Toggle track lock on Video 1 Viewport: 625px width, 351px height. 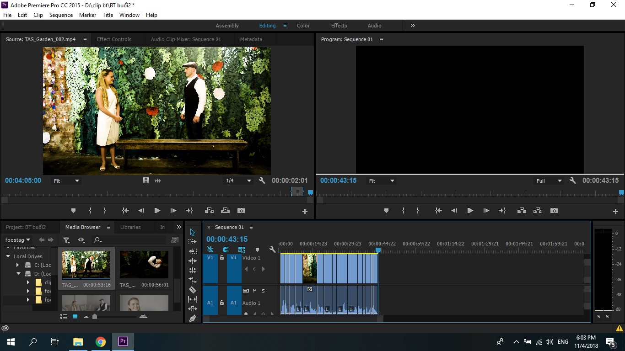tap(222, 258)
